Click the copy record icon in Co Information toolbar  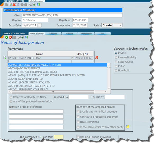tap(18, 5)
